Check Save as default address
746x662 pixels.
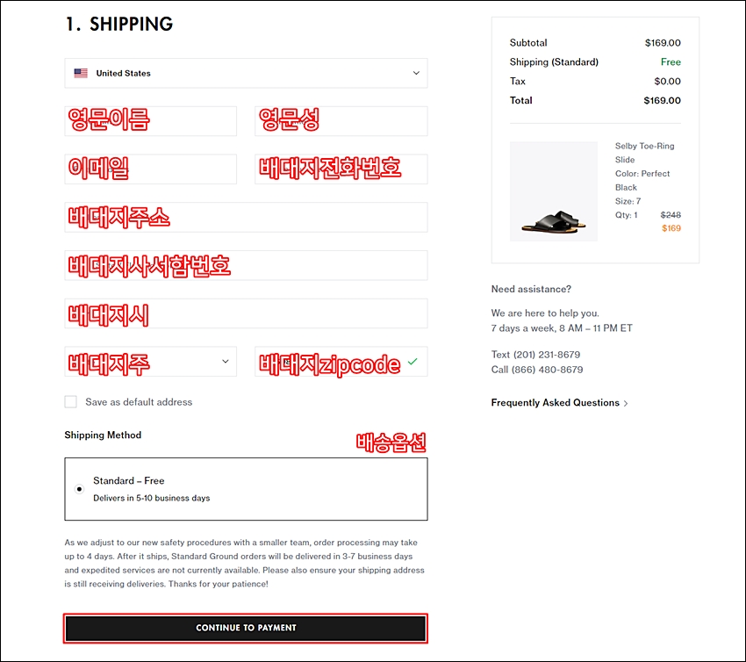[71, 402]
